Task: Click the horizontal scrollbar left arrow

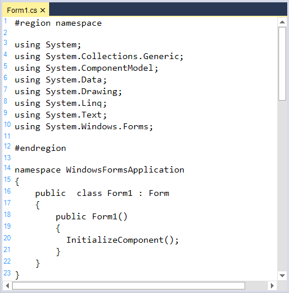Action: pyautogui.click(x=8, y=286)
